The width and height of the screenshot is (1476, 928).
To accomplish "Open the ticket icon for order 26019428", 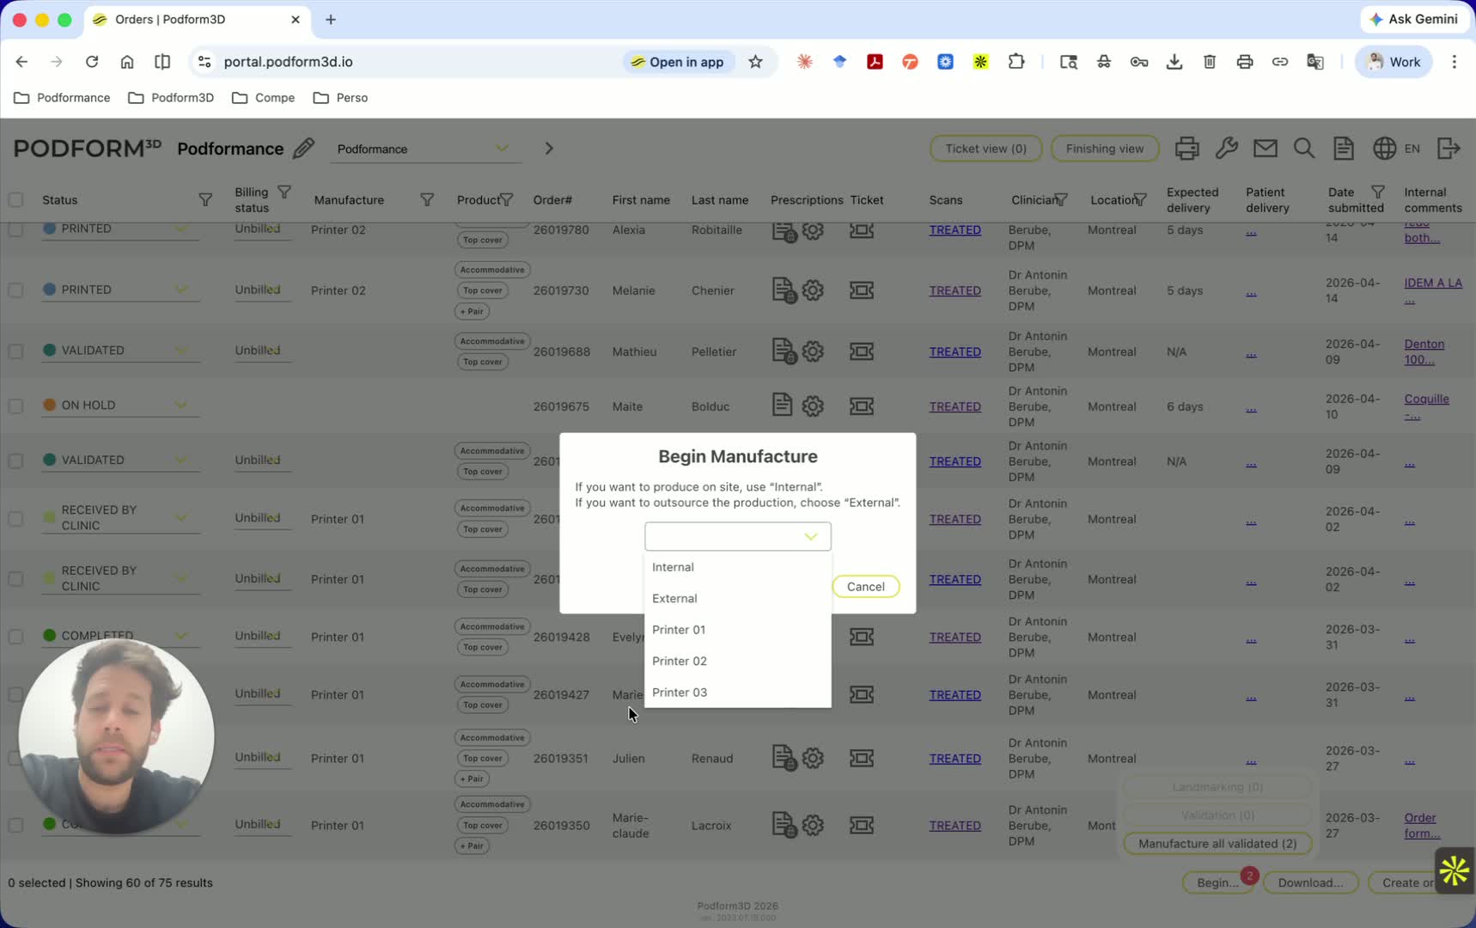I will click(862, 637).
